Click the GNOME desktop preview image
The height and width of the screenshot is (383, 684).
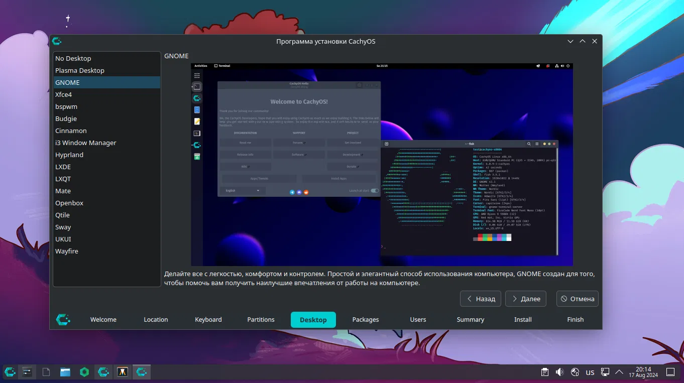tap(382, 165)
